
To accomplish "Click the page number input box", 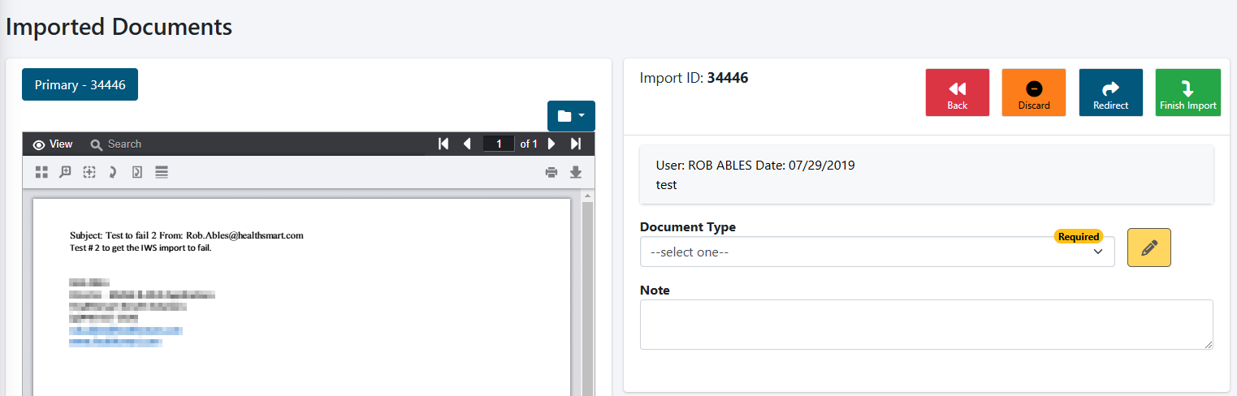I will click(x=499, y=144).
